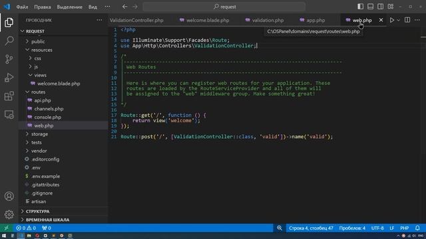
Task: Open Customize Layout icon
Action: click(x=391, y=7)
